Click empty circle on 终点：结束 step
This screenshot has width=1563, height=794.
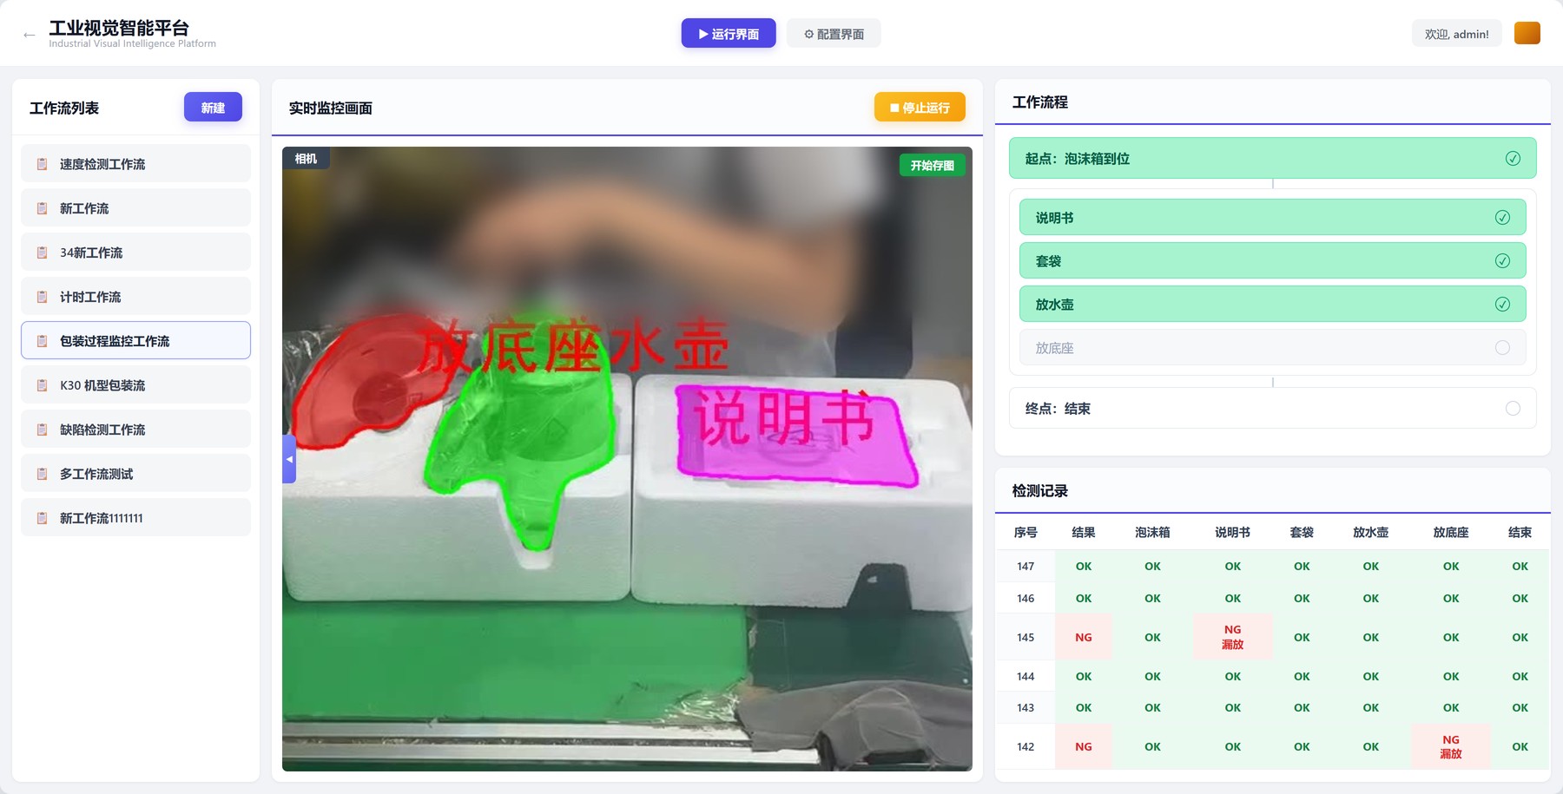(1513, 408)
